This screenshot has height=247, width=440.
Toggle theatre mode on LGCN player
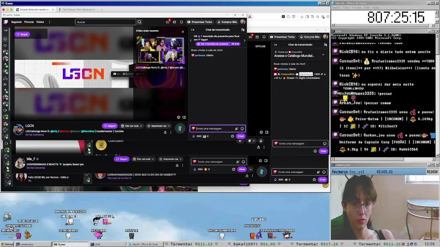click(x=184, y=117)
